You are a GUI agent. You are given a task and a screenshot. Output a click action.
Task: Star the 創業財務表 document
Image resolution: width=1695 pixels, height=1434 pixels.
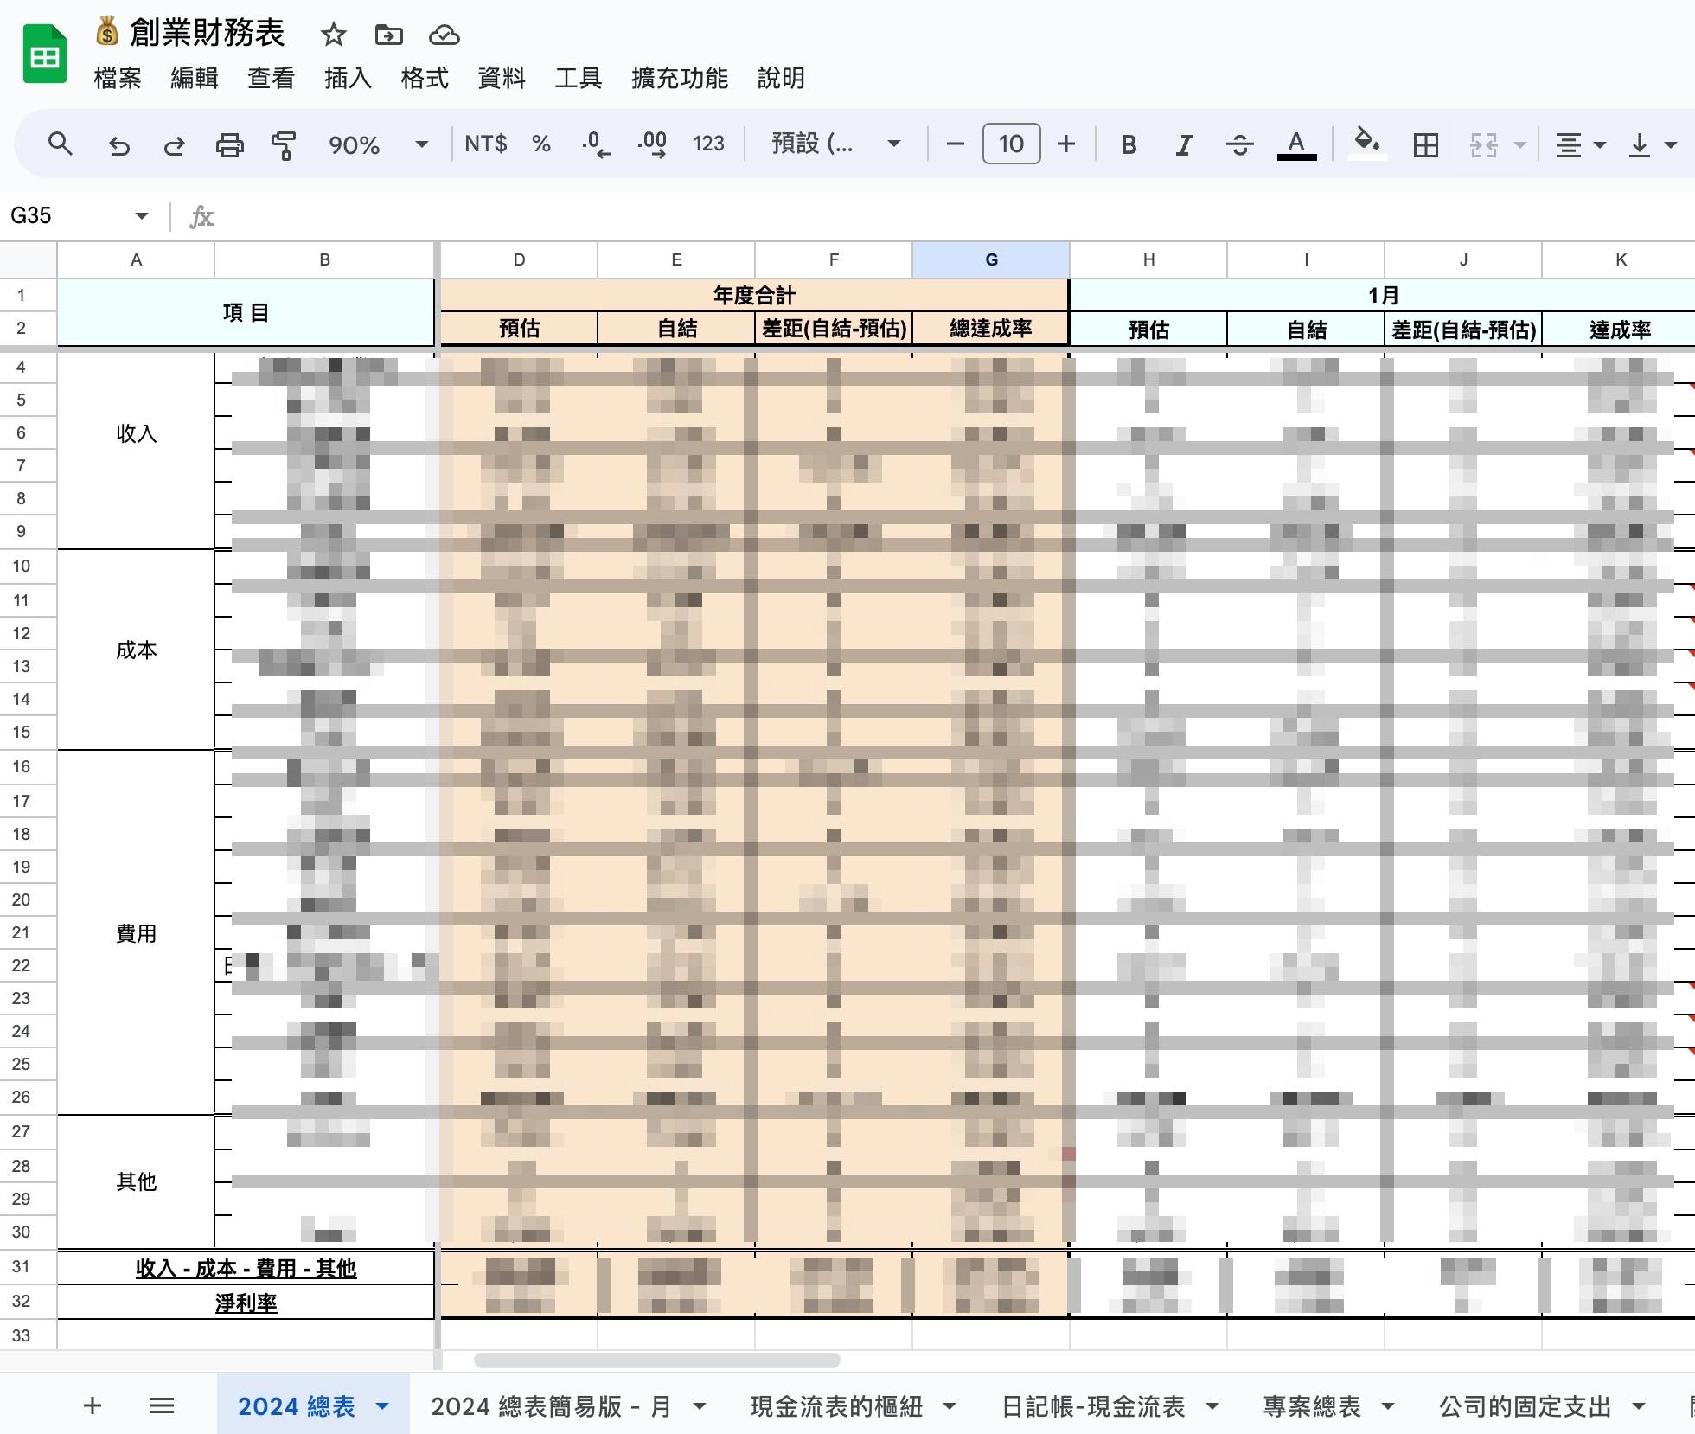coord(333,35)
